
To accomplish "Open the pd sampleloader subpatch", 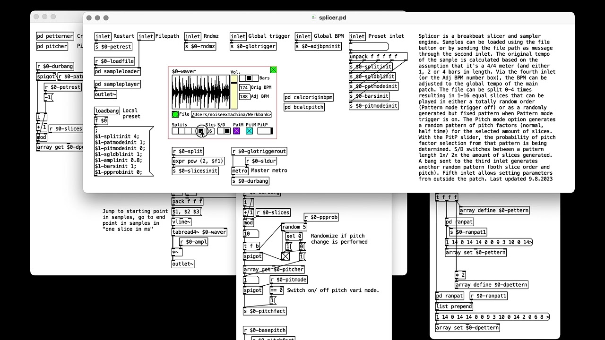I will [x=117, y=71].
